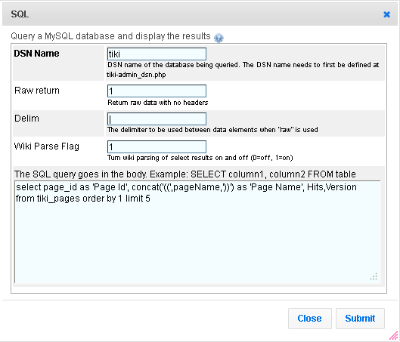Screen dimensions: 400x342
Task: Click the tiki-admin_dsn.php description text
Action: pos(136,75)
